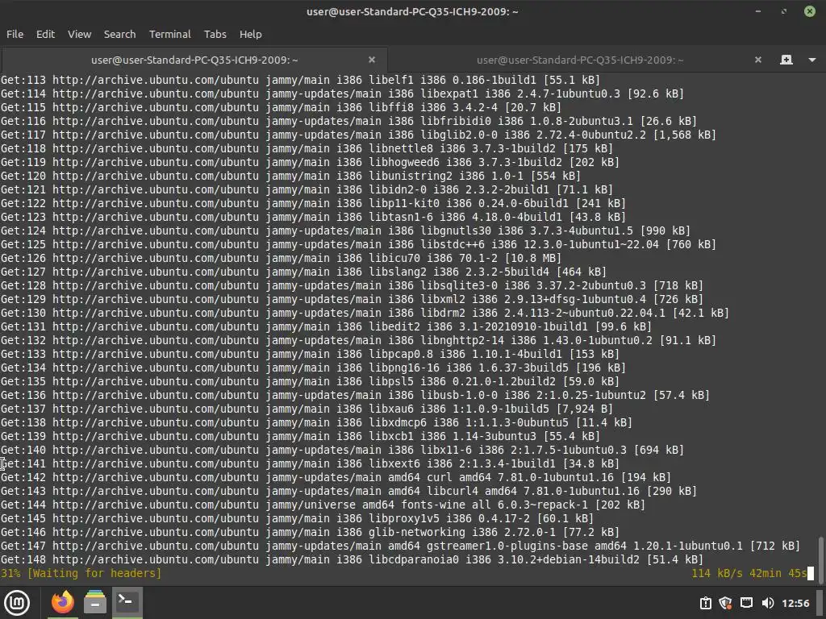
Task: Click the '114 kB/s 42min 45s' speed text
Action: tap(749, 573)
